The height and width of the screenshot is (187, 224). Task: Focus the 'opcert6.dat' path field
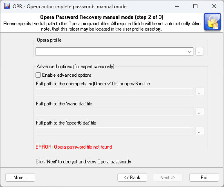coord(114,131)
